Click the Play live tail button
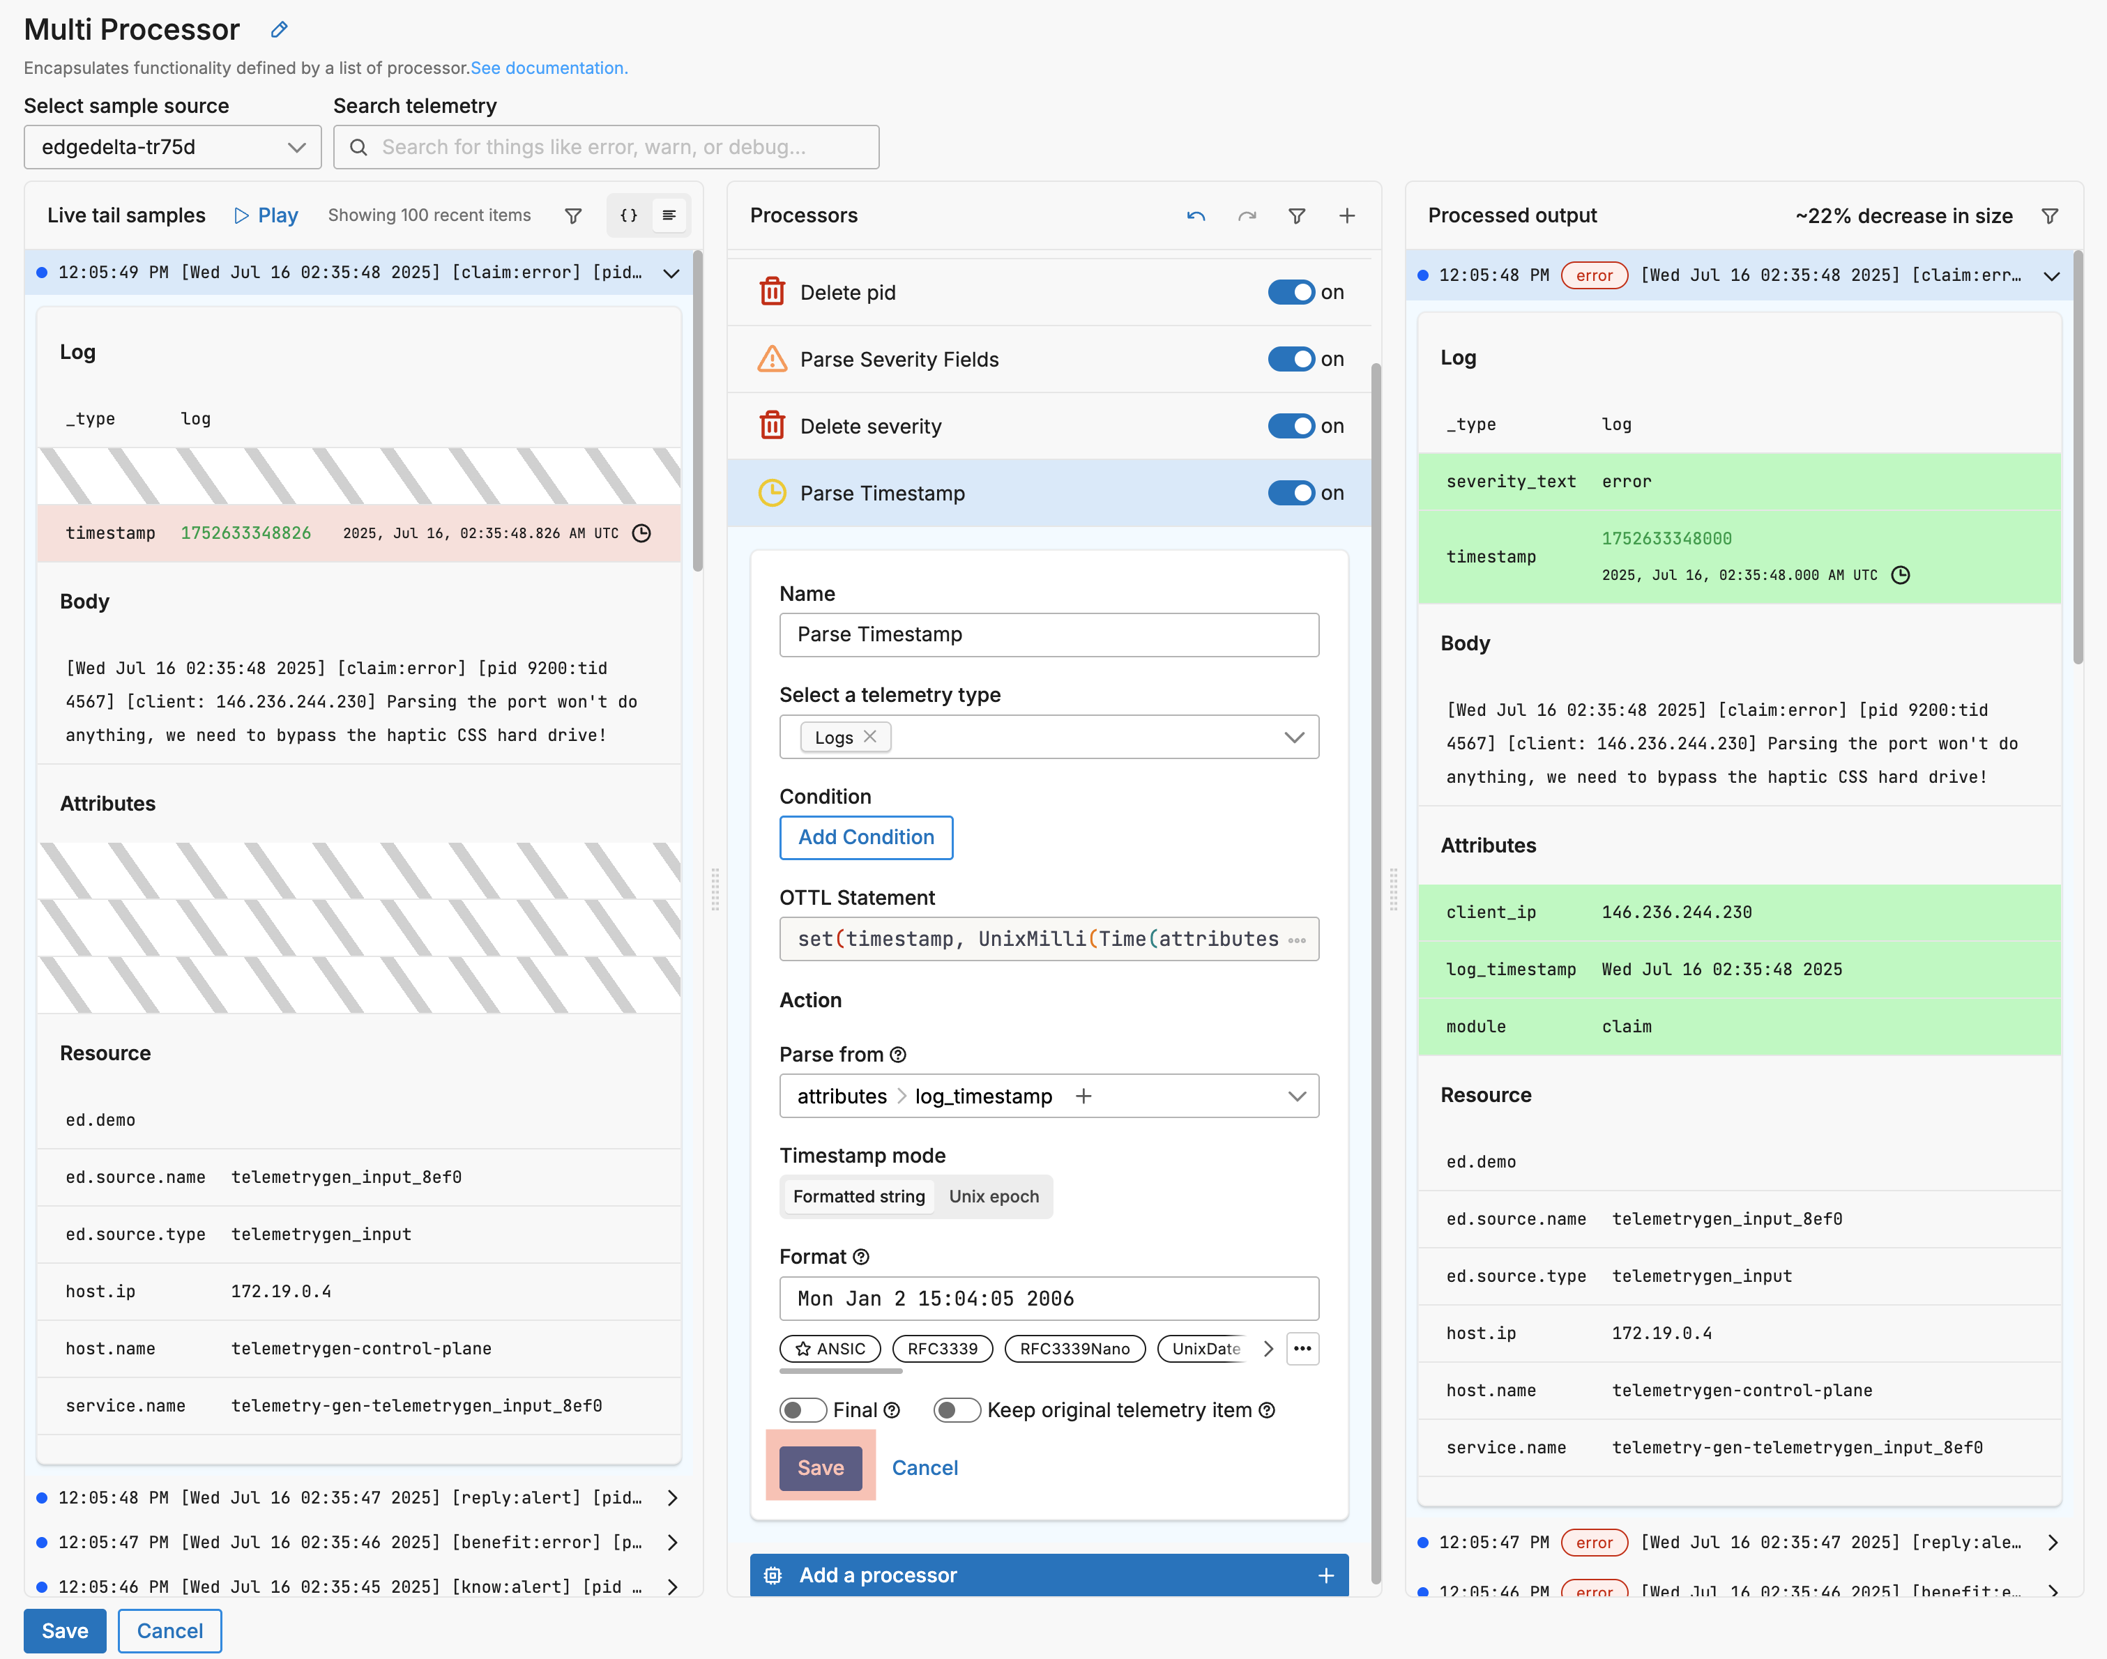 pyautogui.click(x=265, y=215)
